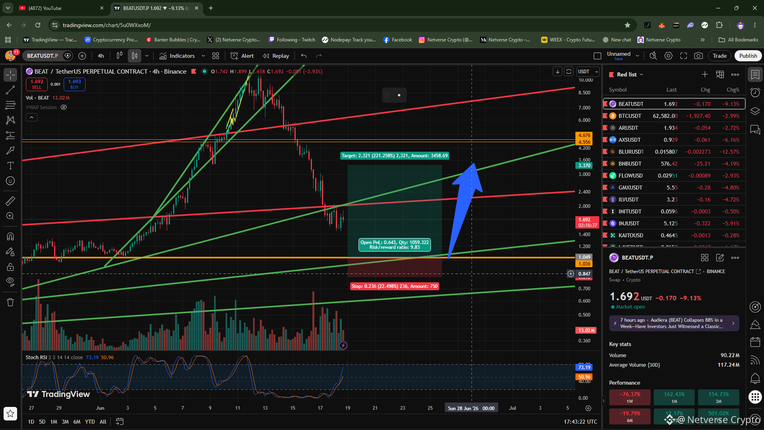Open the Unnamed layout dropdown arrow
This screenshot has width=764, height=430.
coord(637,56)
